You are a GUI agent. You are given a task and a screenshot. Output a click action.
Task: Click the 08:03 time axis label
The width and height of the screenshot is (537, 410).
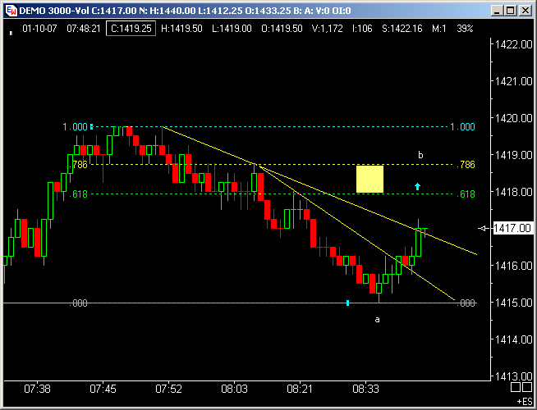234,389
